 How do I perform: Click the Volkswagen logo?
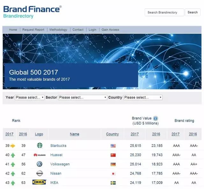pos(40,164)
